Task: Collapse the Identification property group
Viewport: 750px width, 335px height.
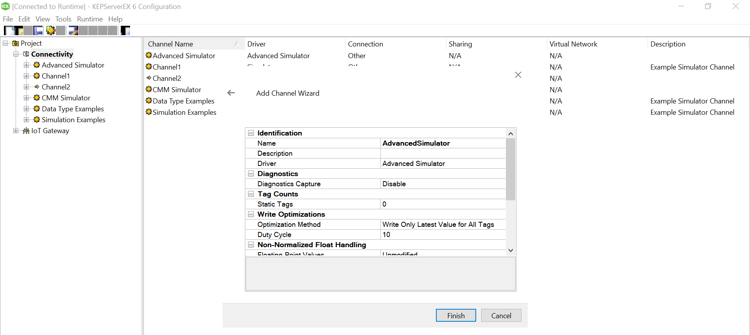Action: (x=251, y=133)
